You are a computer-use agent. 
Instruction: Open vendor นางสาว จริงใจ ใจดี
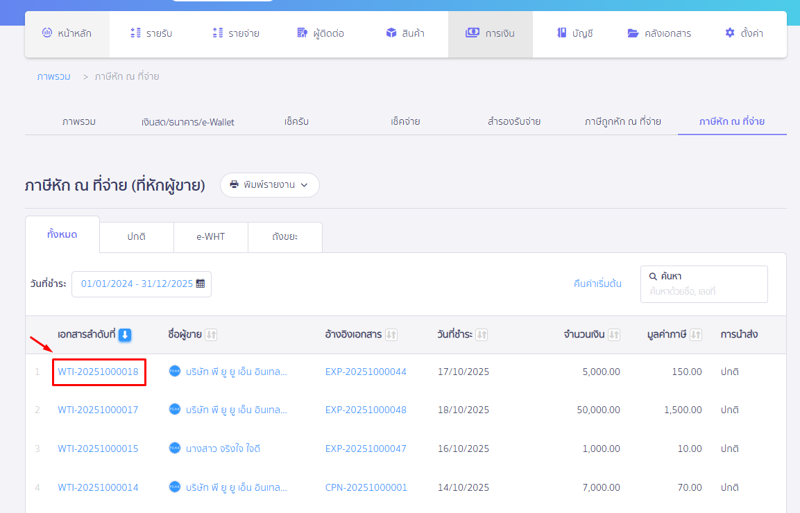[x=225, y=449]
